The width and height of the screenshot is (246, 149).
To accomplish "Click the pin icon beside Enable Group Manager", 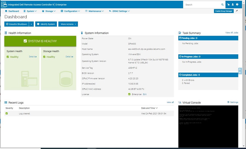I will click(237, 11).
